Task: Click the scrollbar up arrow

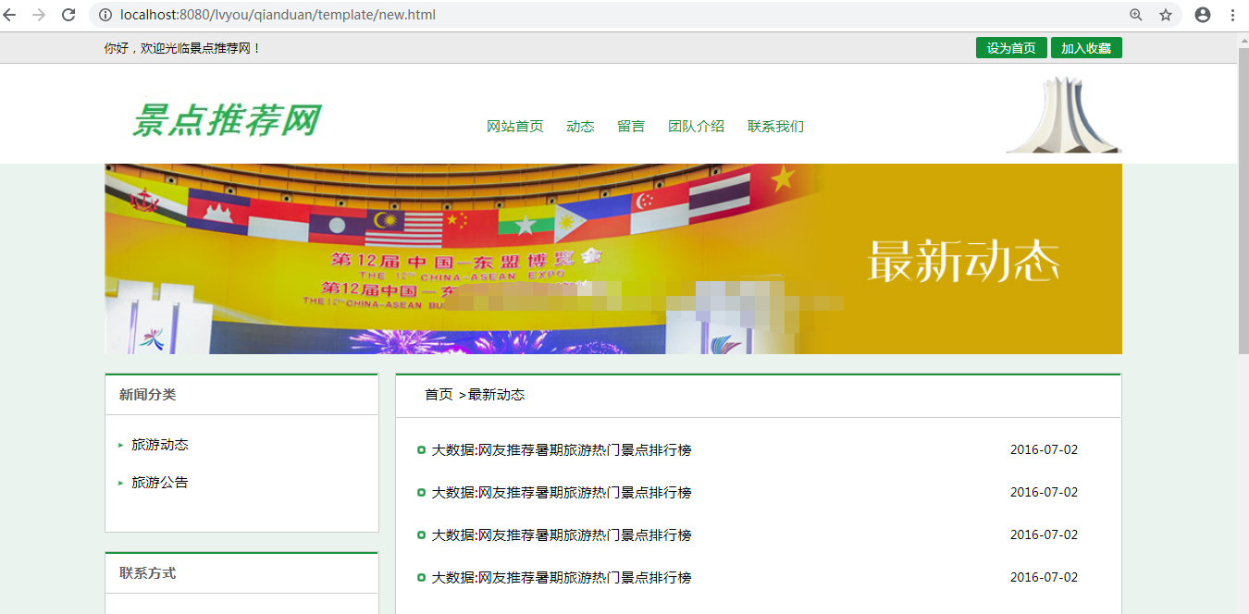Action: (1243, 39)
